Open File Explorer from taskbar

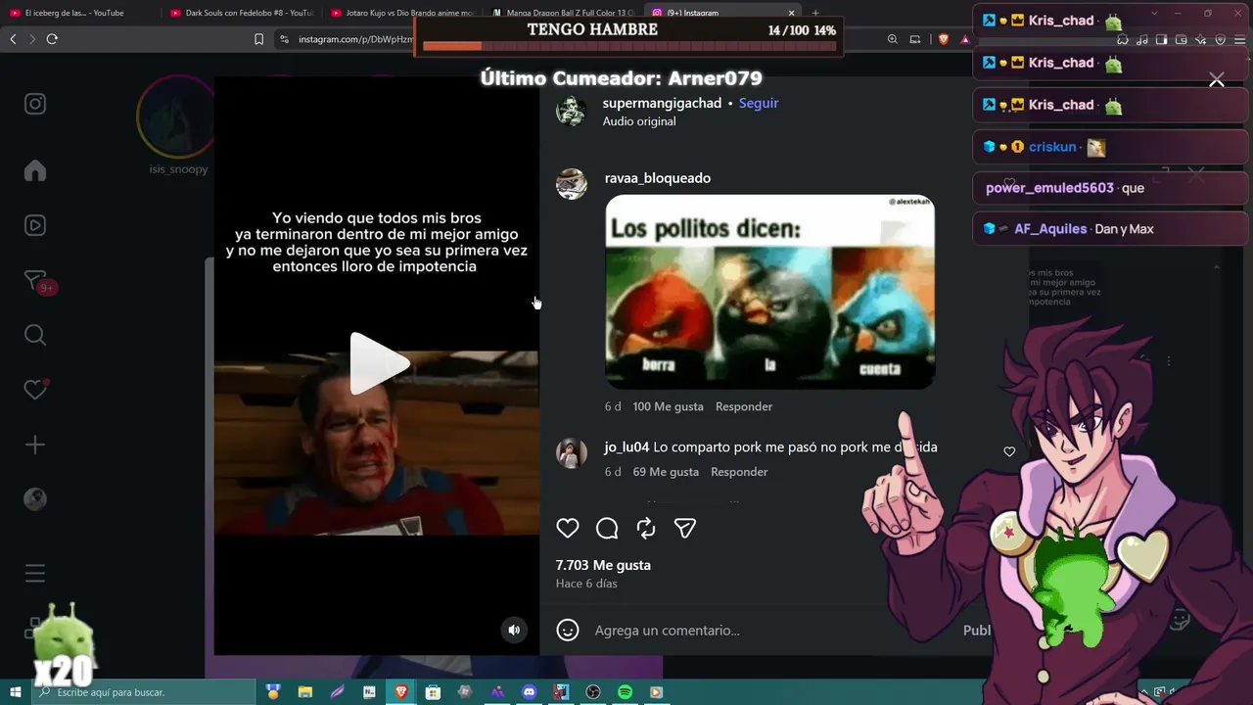pos(304,692)
